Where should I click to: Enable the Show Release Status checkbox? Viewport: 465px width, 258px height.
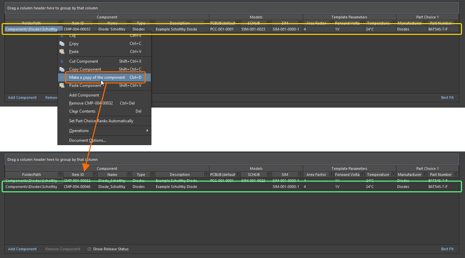click(x=89, y=249)
